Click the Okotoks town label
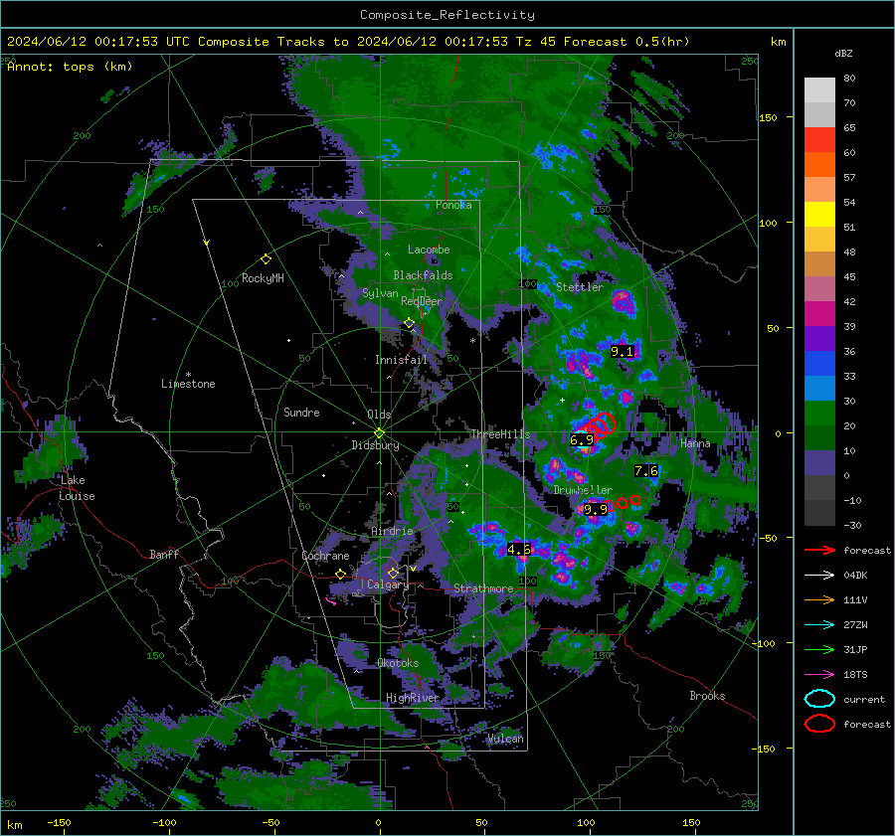Screen dimensions: 895x836 point(398,663)
